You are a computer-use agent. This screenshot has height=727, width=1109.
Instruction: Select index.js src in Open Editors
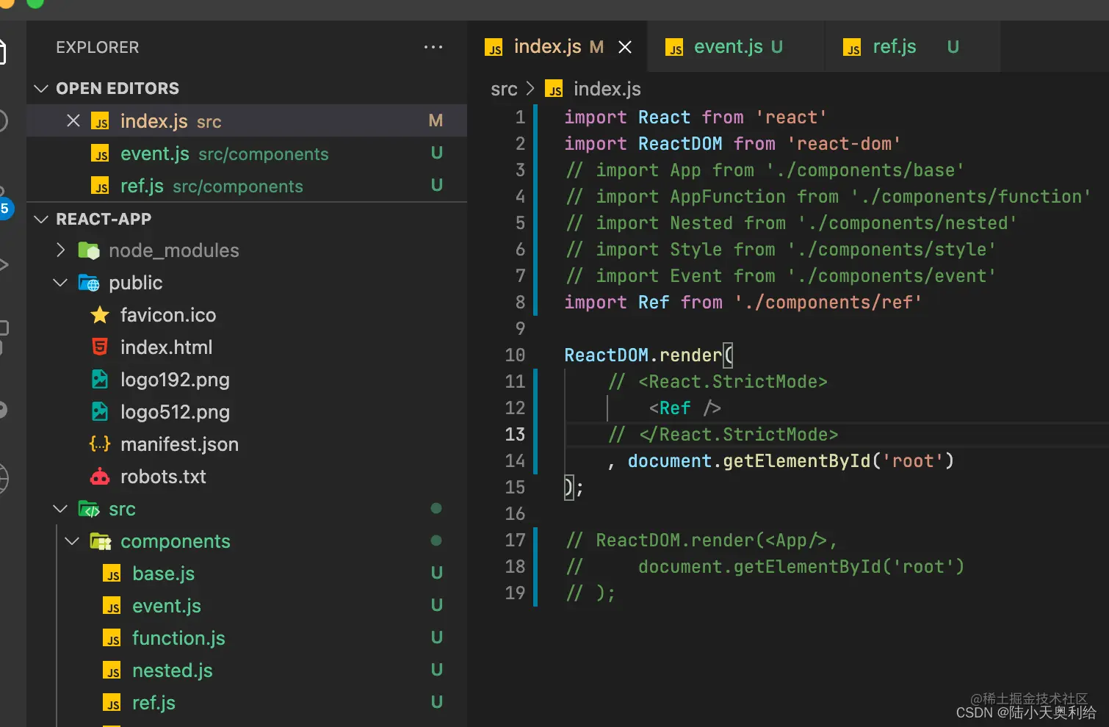click(x=247, y=121)
